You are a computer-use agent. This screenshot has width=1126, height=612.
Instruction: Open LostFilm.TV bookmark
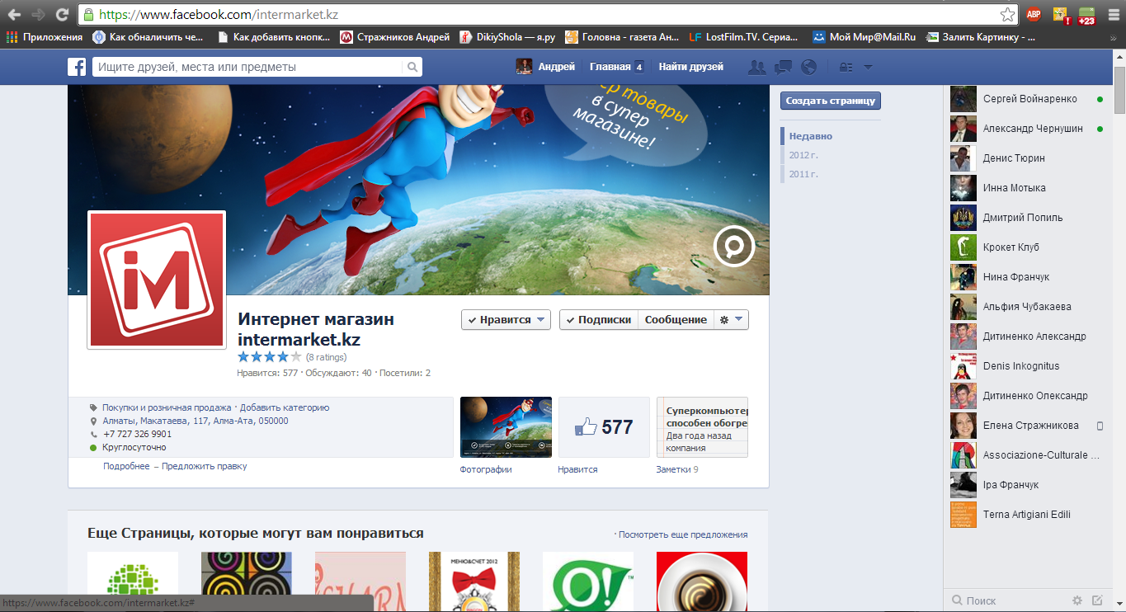pos(743,36)
